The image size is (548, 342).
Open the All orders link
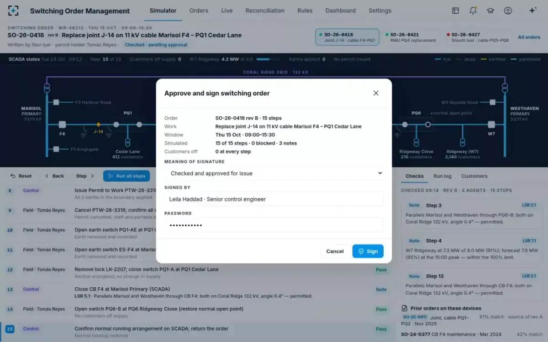[529, 37]
